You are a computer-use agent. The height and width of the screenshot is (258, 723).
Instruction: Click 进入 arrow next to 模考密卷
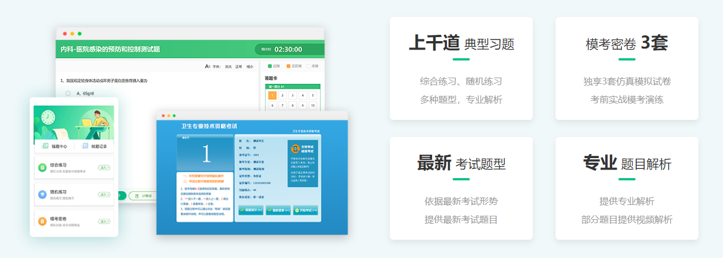[x=104, y=221]
